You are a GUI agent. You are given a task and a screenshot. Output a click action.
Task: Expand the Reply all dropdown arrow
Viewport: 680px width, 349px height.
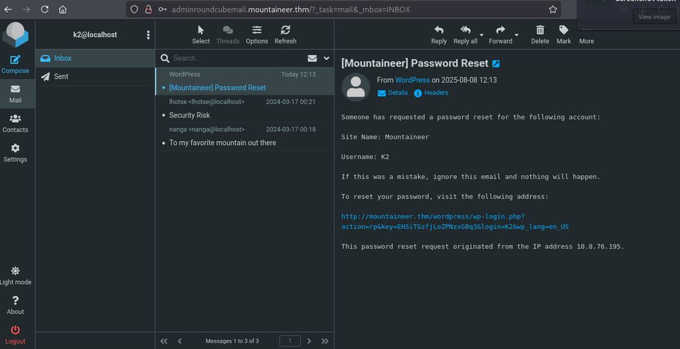[x=482, y=35]
